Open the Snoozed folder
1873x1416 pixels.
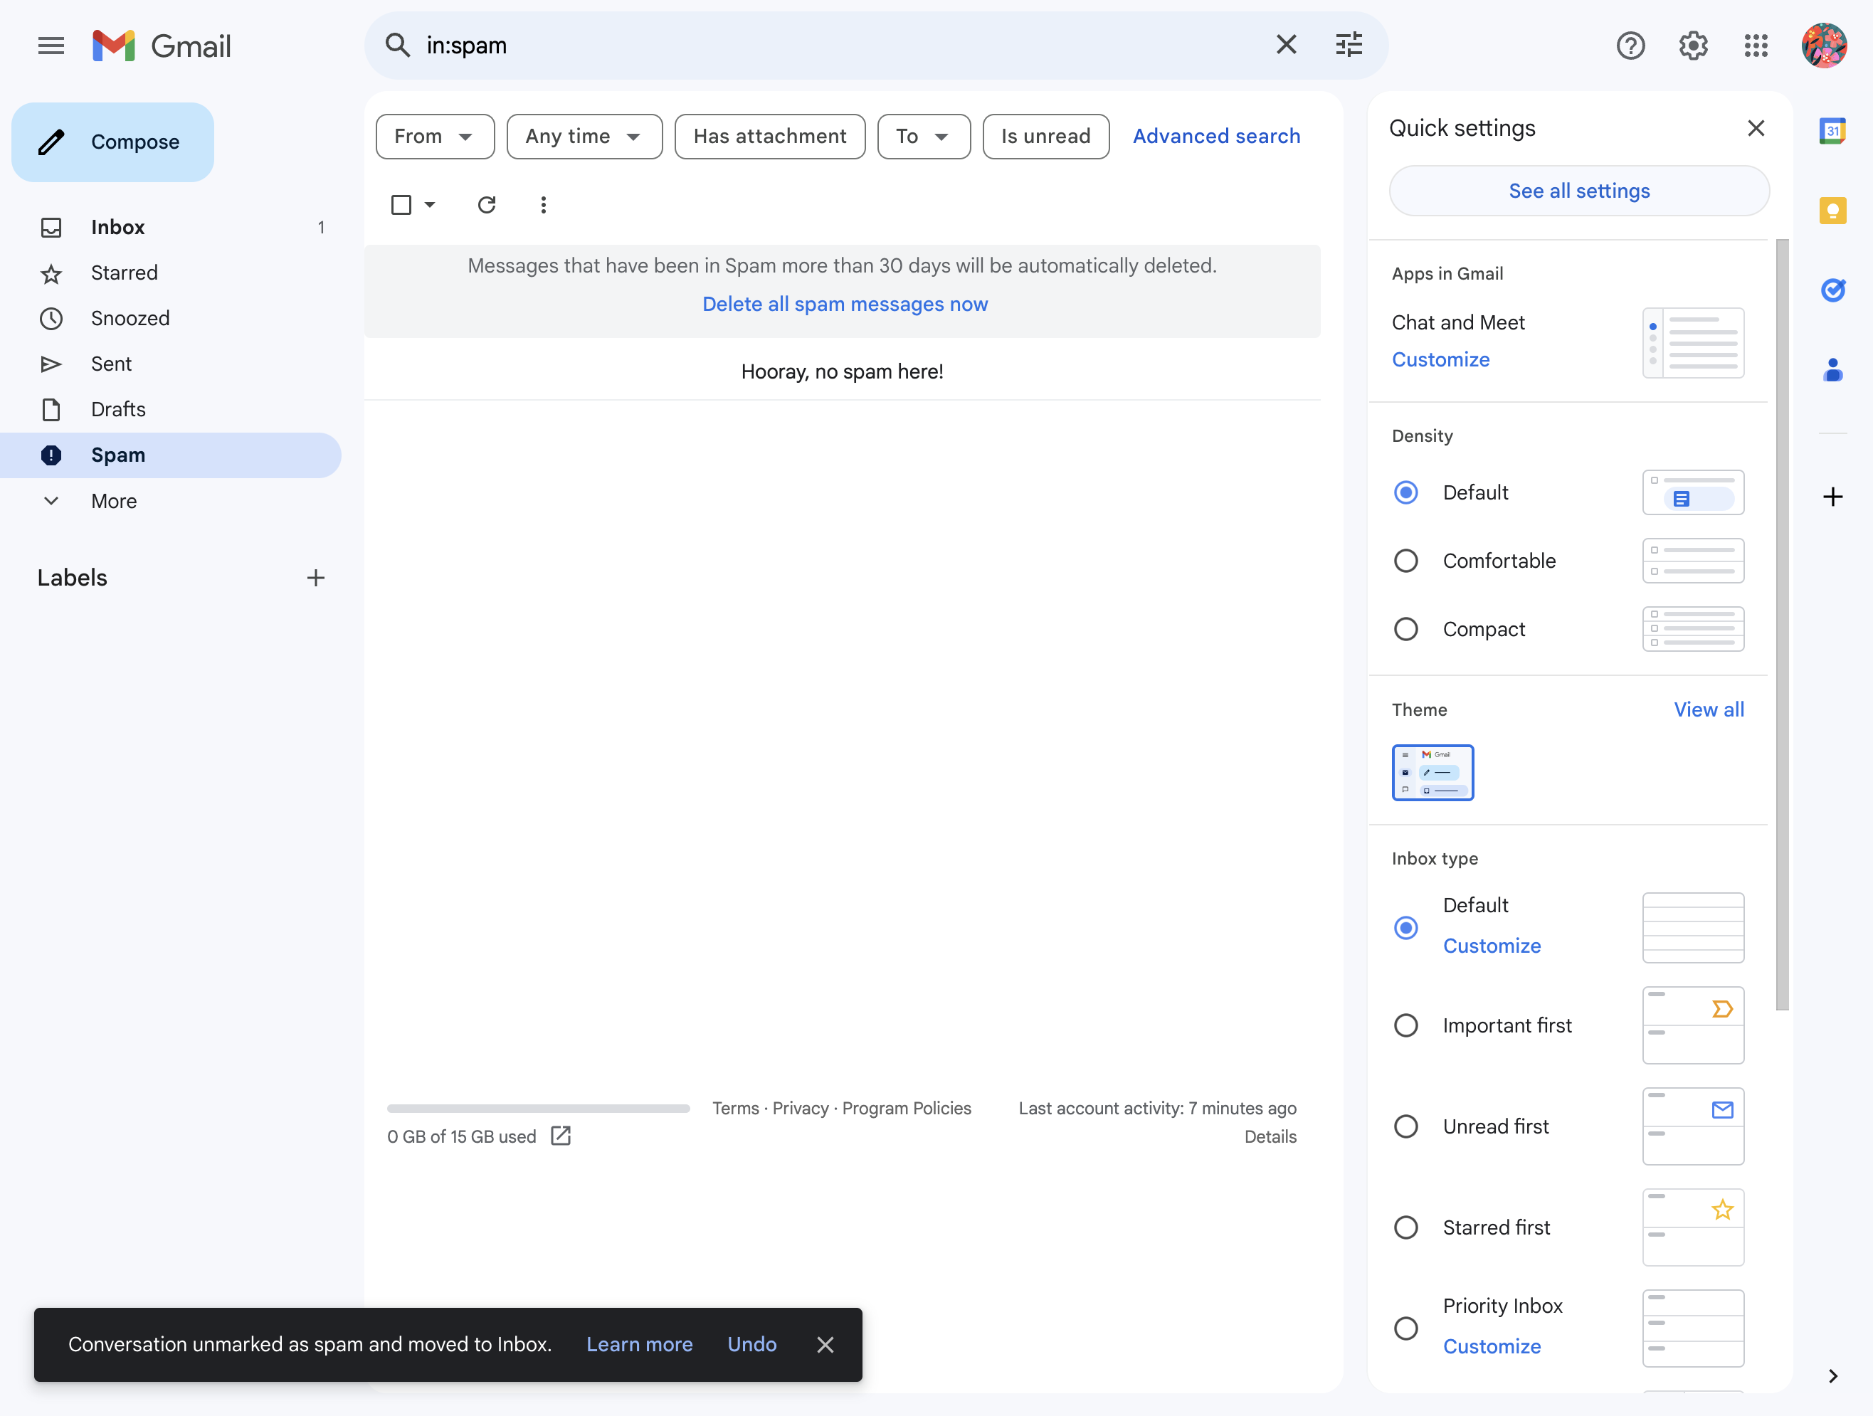(169, 319)
